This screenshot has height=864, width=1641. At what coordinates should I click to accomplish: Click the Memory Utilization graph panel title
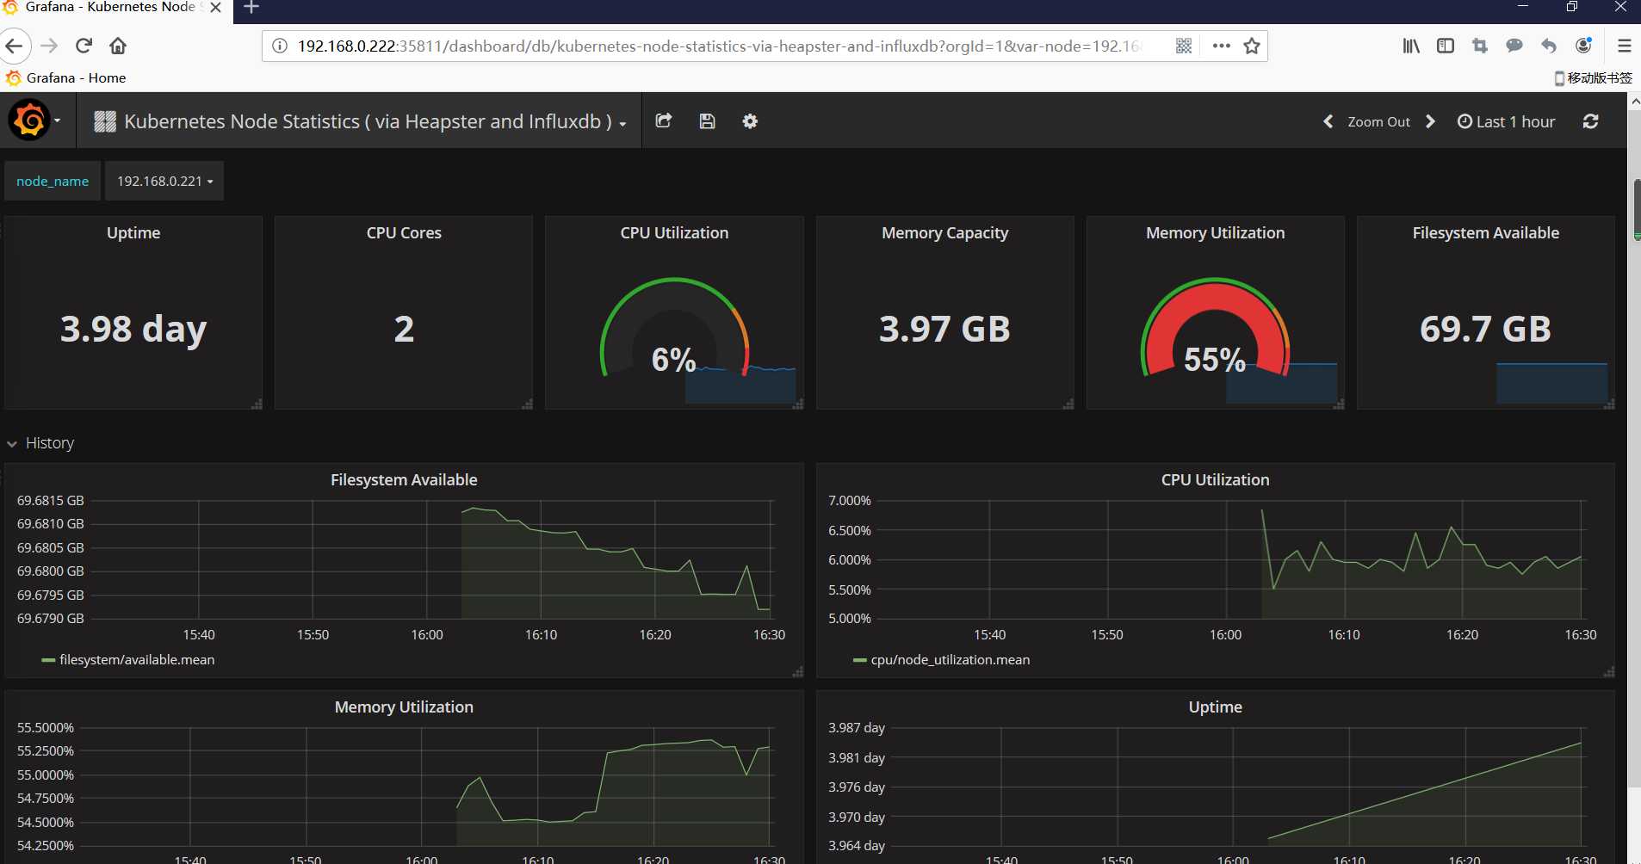tap(404, 707)
